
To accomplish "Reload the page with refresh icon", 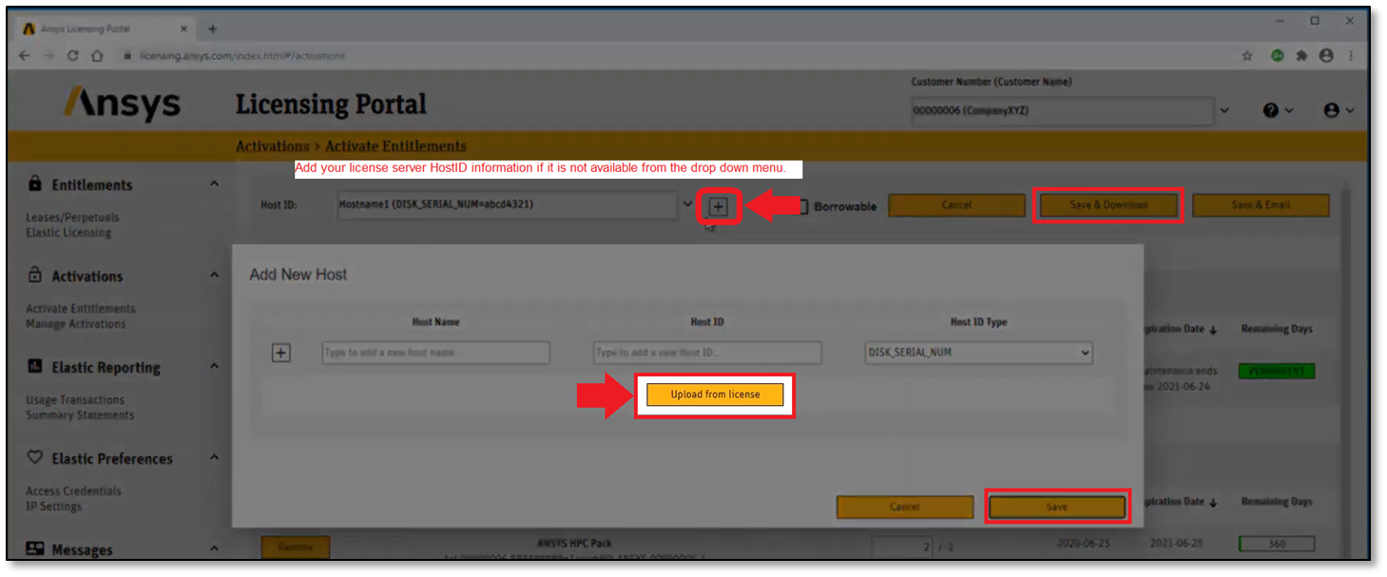I will click(x=73, y=56).
